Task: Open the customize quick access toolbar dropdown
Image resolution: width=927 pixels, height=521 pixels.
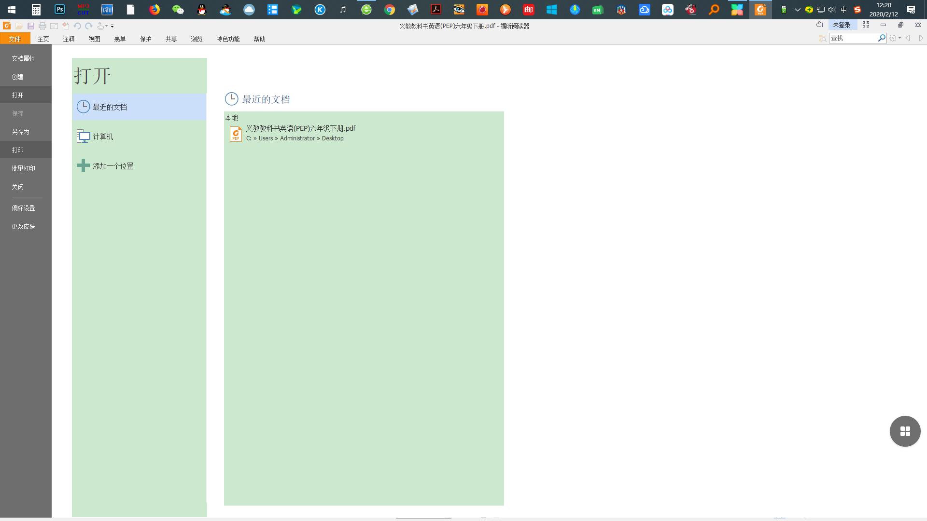Action: [112, 26]
